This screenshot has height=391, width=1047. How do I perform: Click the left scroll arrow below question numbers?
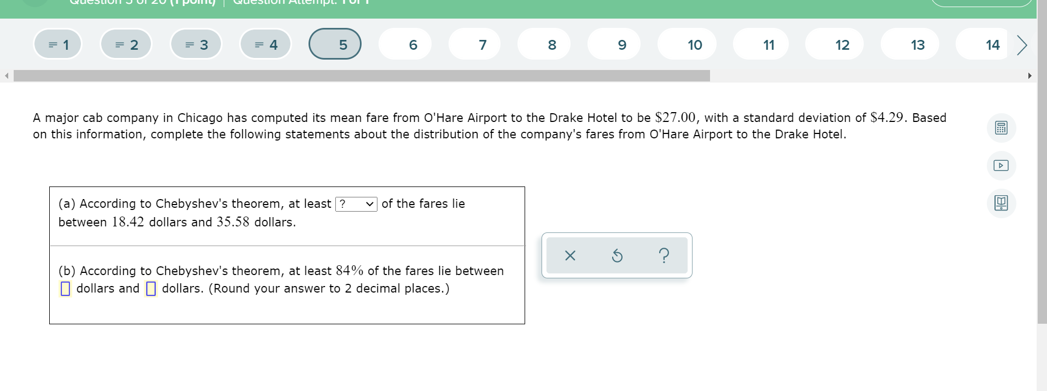coord(5,75)
